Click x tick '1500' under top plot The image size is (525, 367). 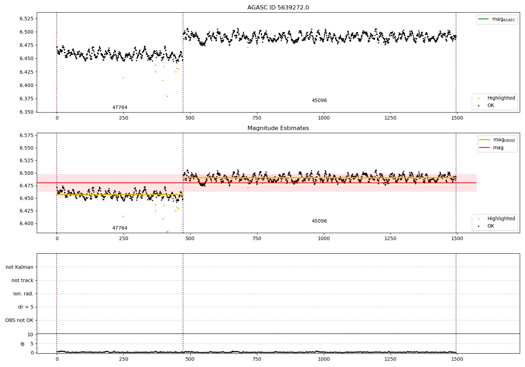tap(457, 118)
